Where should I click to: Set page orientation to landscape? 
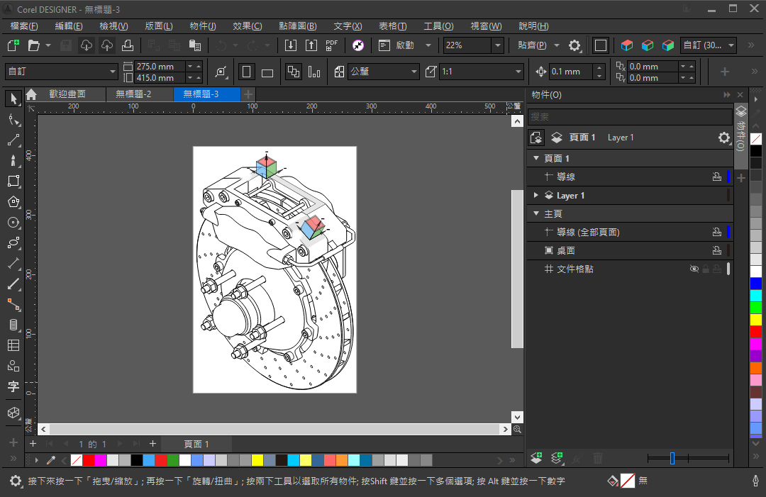(267, 72)
